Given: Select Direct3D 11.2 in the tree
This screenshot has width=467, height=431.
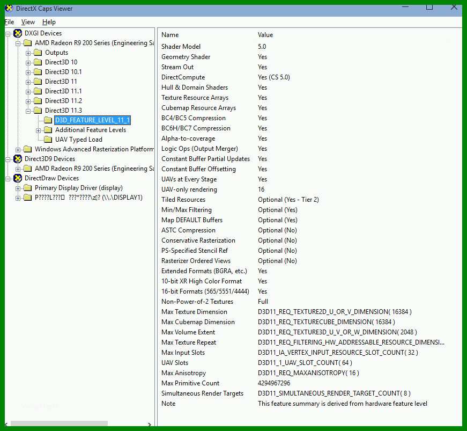Looking at the screenshot, I should (x=63, y=101).
